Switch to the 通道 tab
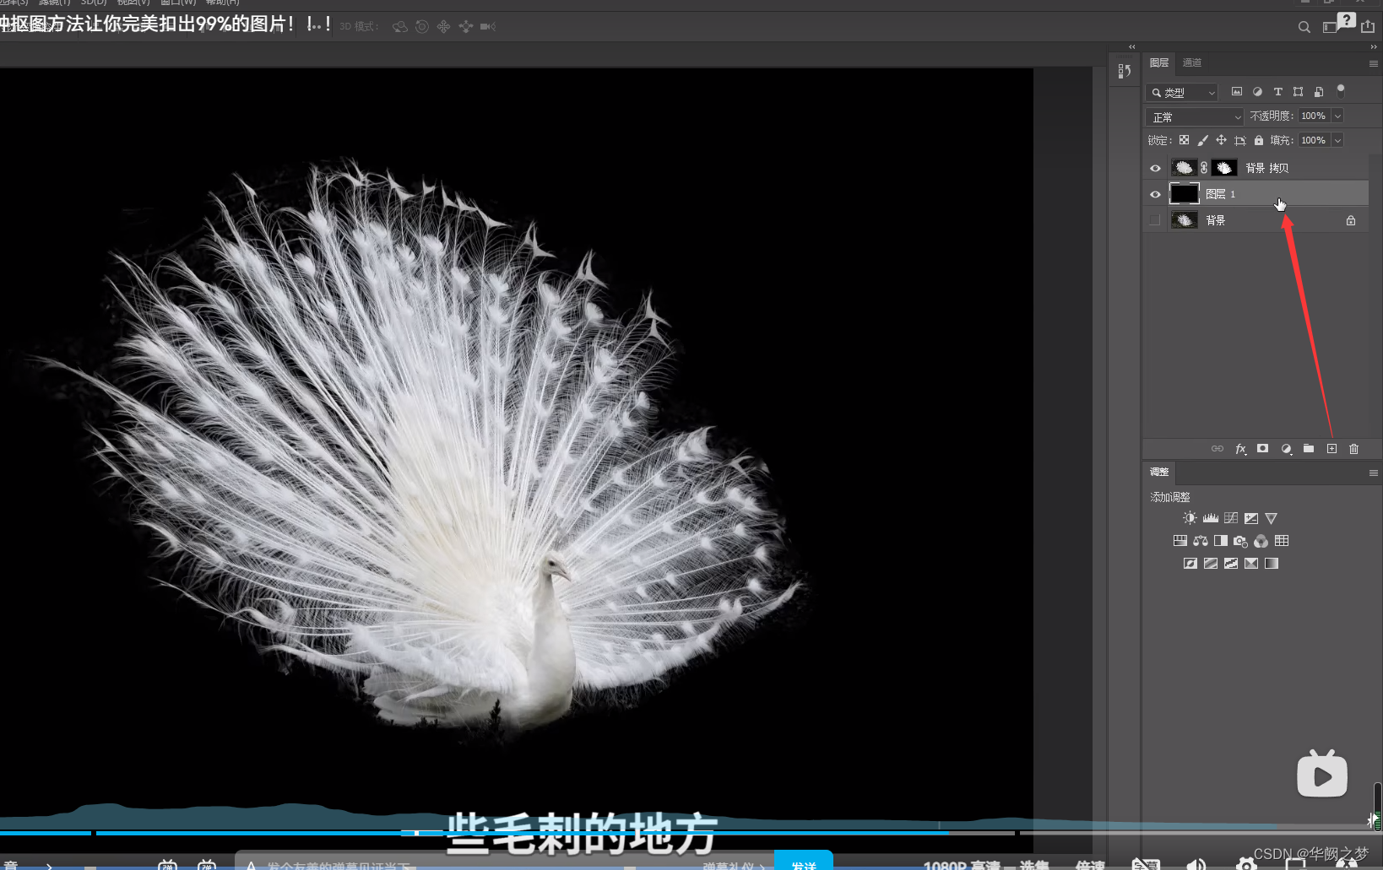Screen dimensions: 1383x870 pos(1192,62)
